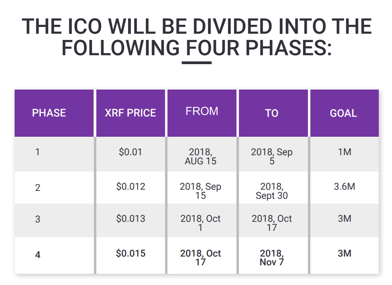
Task: Select the 3.6M goal cell
Action: tap(344, 186)
